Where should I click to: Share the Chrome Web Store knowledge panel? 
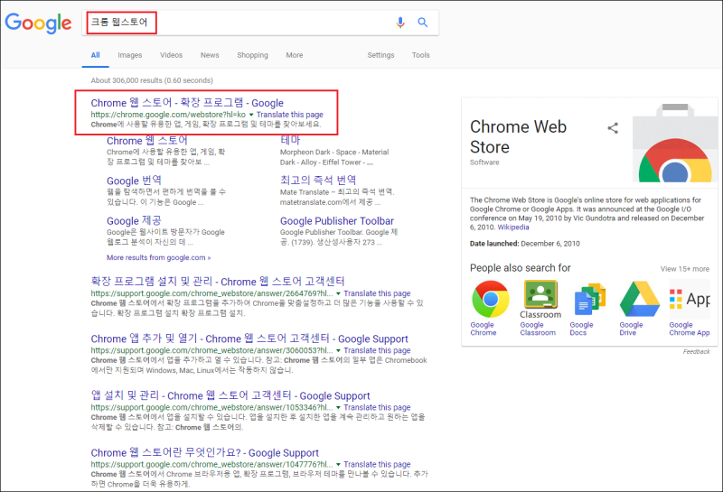(613, 128)
